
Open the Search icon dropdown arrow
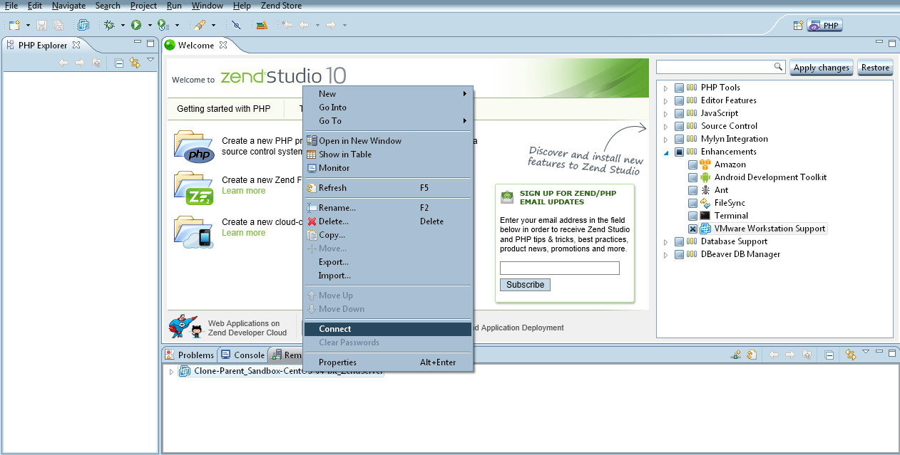click(x=213, y=25)
